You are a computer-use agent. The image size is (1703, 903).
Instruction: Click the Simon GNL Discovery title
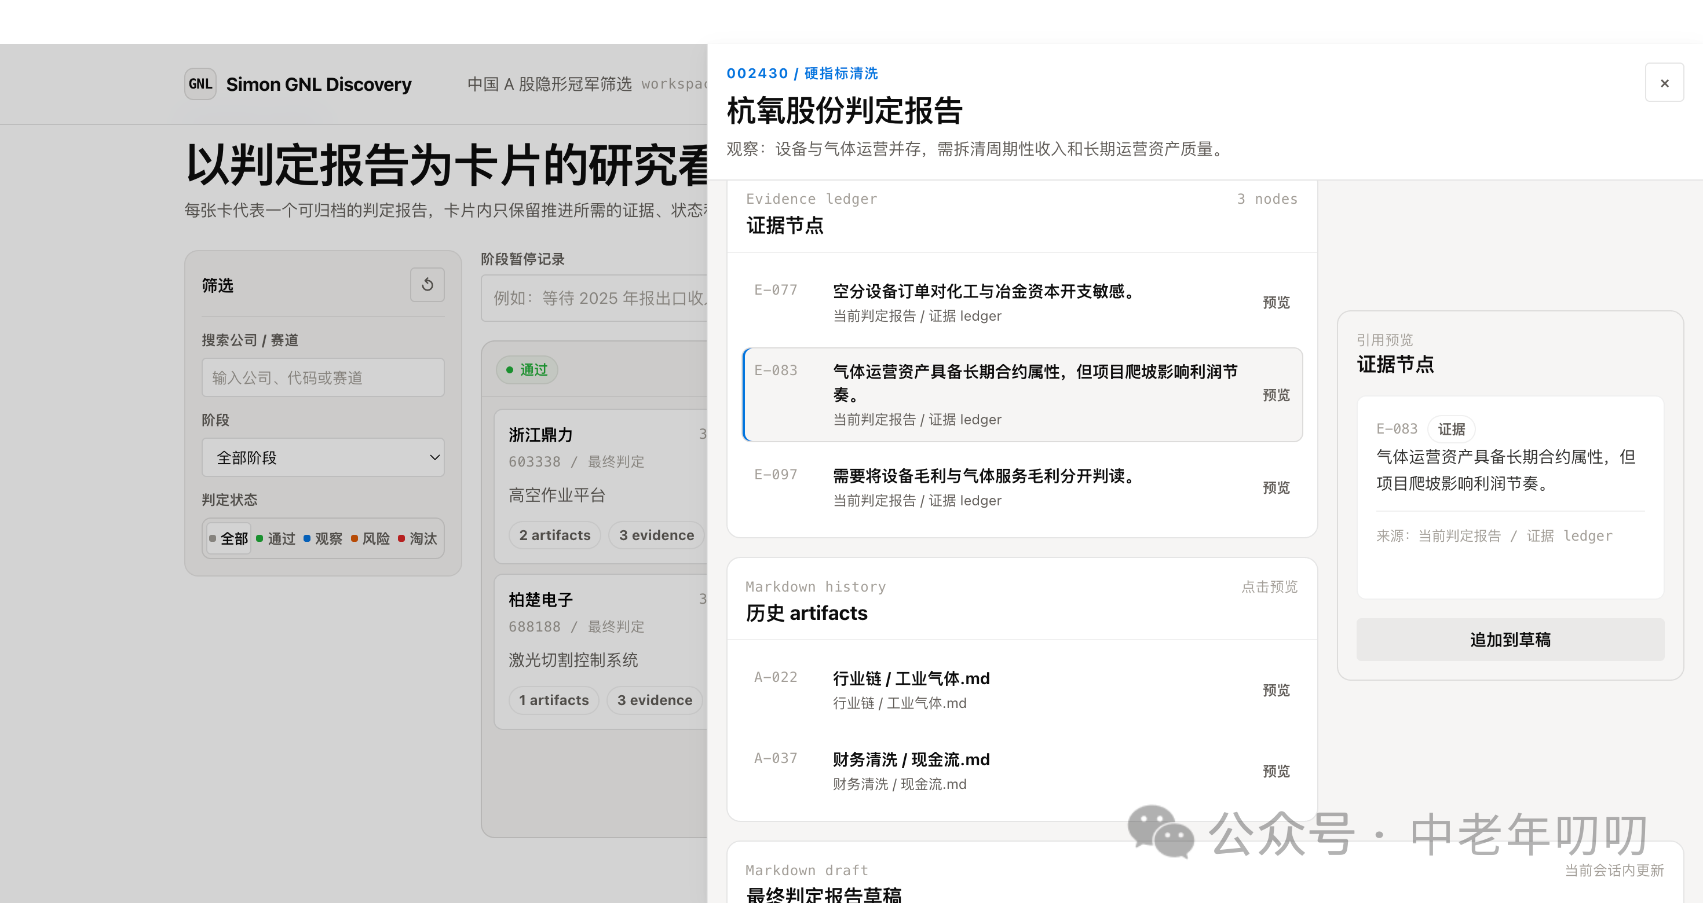(319, 85)
